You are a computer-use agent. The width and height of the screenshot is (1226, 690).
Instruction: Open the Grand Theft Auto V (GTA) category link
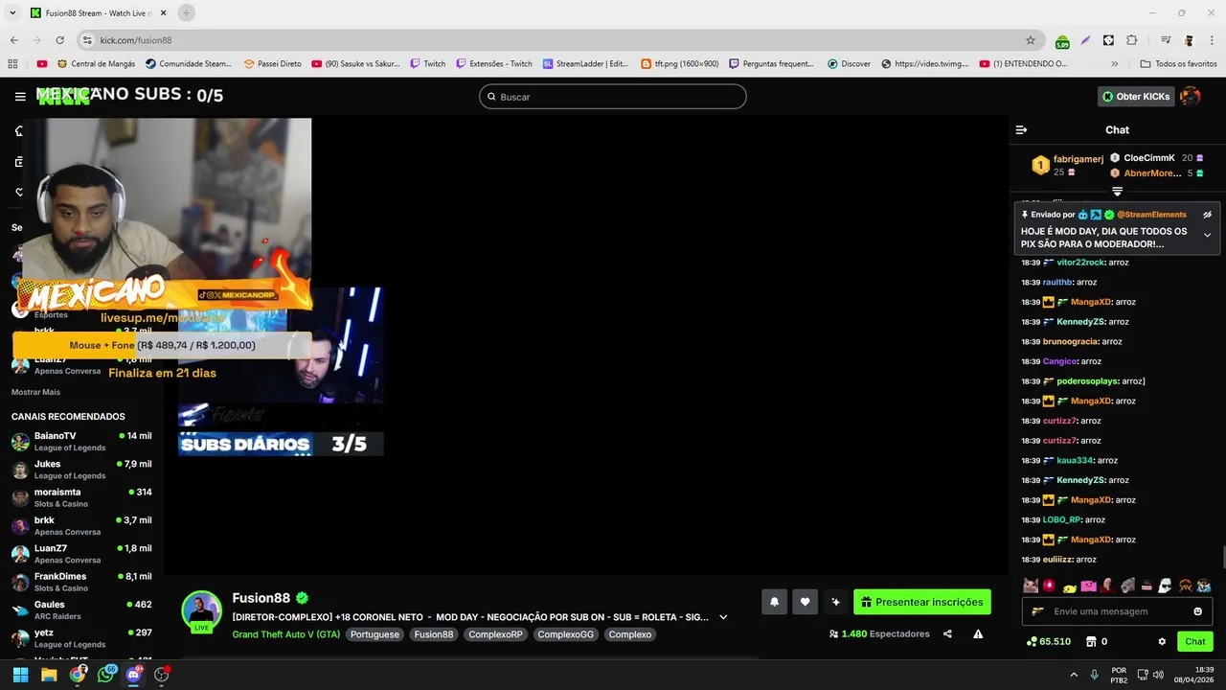click(x=285, y=634)
